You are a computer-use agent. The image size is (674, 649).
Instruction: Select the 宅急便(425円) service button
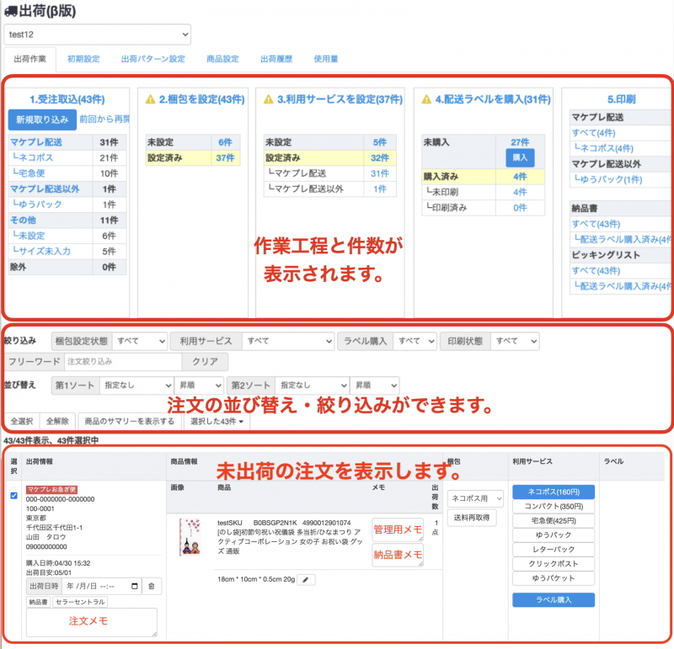(x=554, y=520)
